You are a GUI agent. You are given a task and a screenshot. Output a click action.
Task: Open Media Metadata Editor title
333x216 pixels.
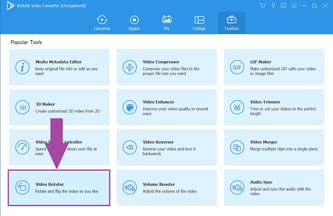point(58,62)
